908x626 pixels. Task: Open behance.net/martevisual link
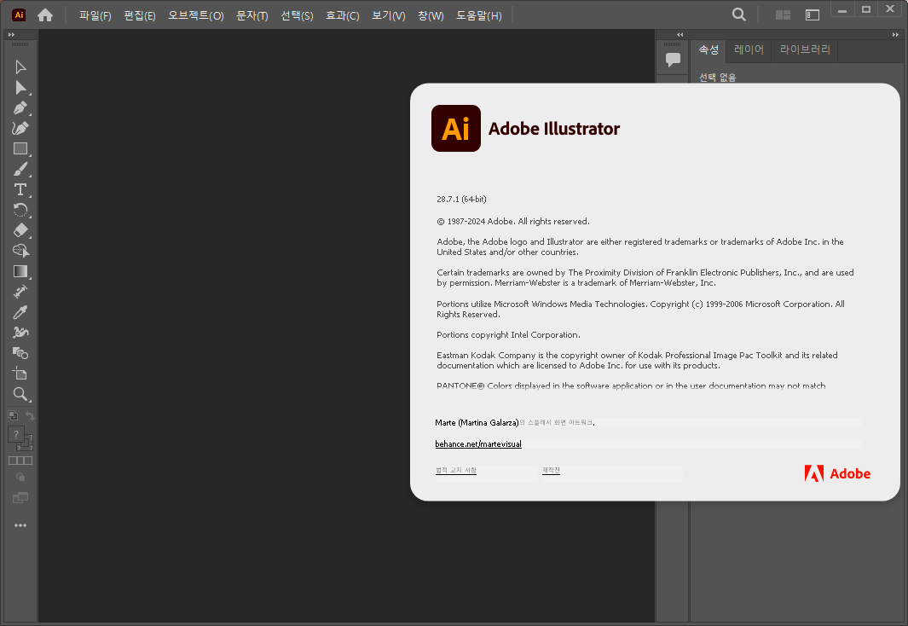point(478,444)
